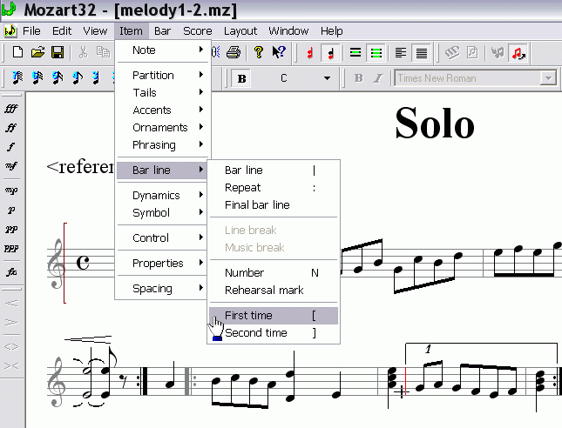Expand the Phrasing submenu
562x428 pixels.
pyautogui.click(x=162, y=145)
